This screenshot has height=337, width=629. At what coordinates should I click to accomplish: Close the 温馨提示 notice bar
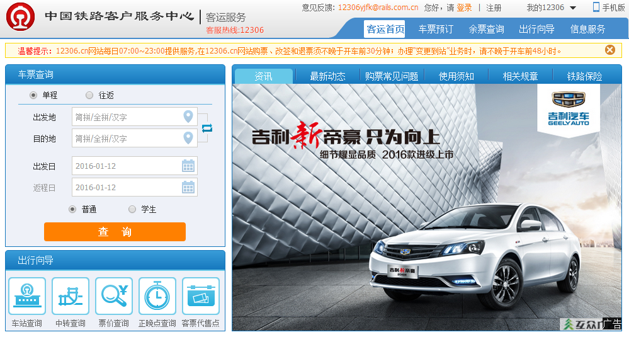pos(609,50)
